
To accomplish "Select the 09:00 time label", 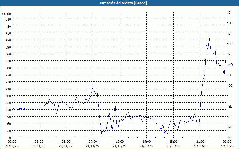I will (93, 142).
